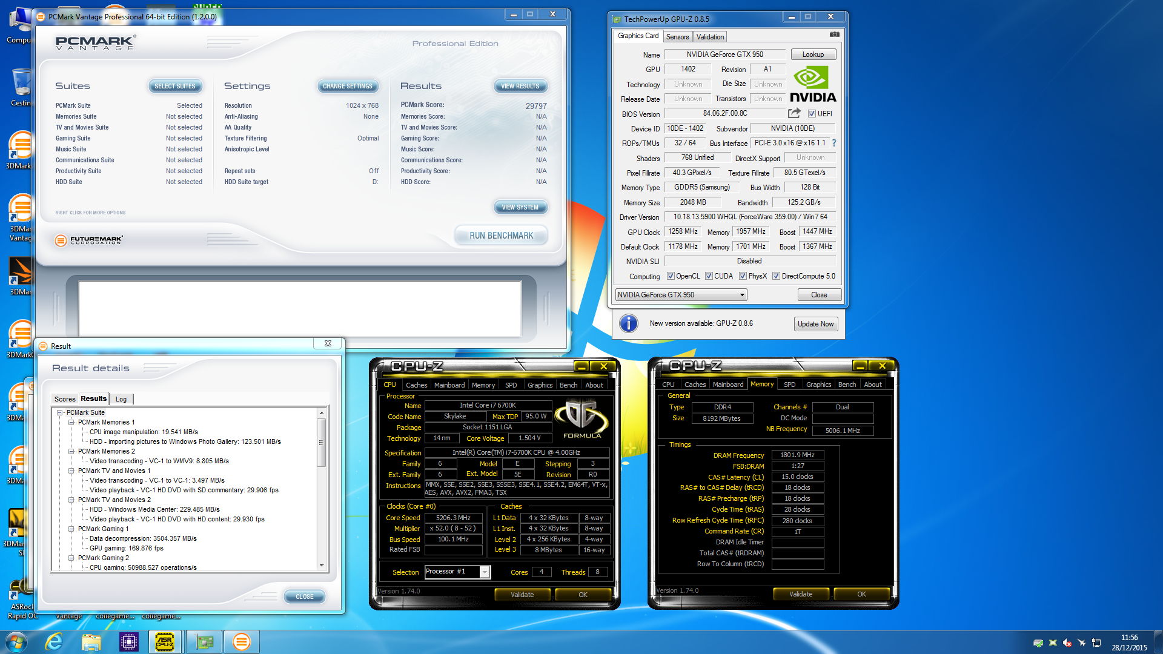Close the Result dialog with X
The image size is (1163, 654).
pyautogui.click(x=328, y=343)
